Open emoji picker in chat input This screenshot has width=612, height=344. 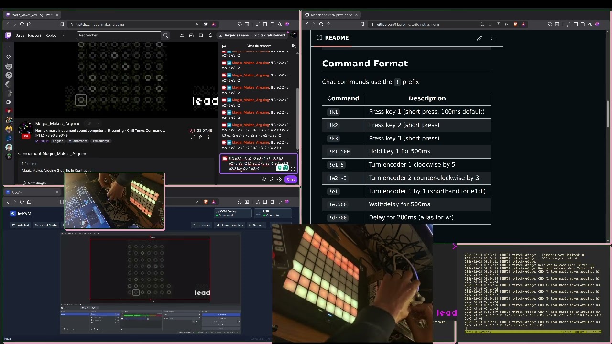coord(293,168)
